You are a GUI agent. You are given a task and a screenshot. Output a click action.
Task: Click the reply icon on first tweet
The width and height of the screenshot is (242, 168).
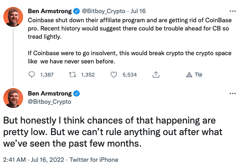point(32,75)
